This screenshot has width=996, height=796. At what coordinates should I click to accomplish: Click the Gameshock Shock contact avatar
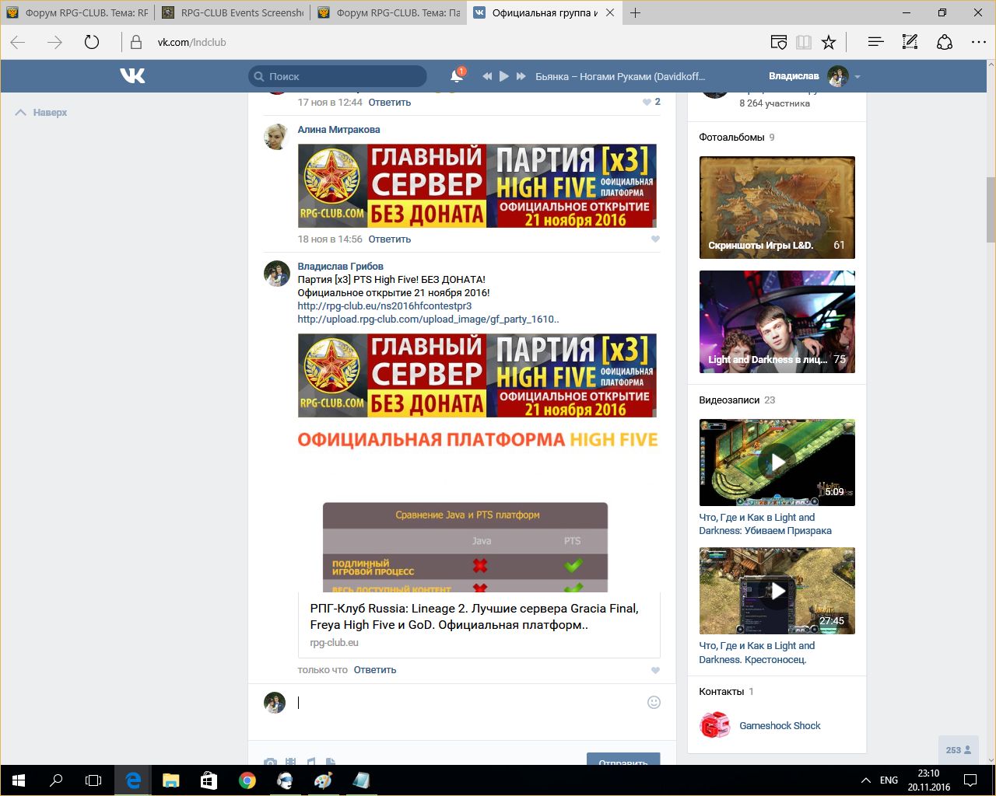(714, 725)
